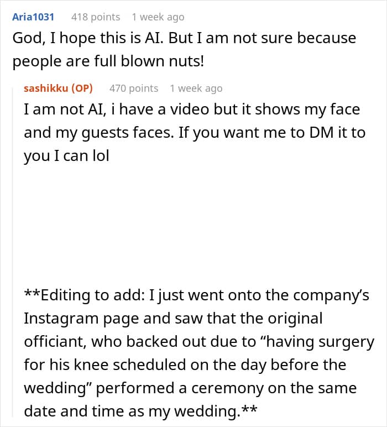This screenshot has height=427, width=387.
Task: Click the 418 points score
Action: pos(96,17)
